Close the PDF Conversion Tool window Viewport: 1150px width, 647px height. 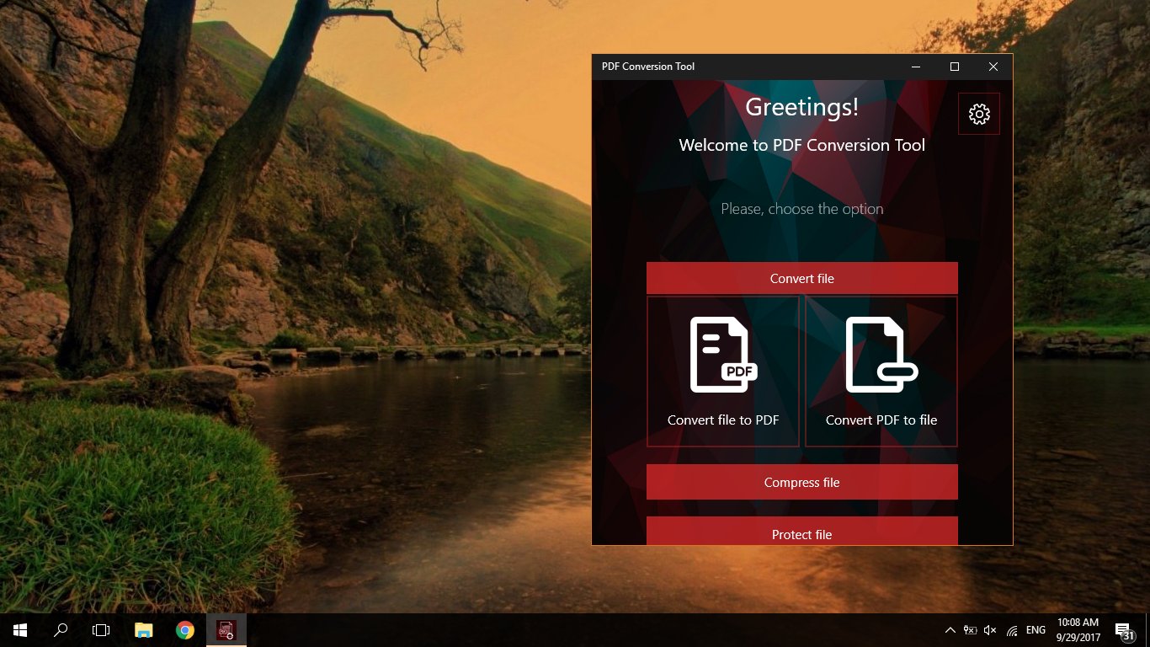pyautogui.click(x=993, y=67)
